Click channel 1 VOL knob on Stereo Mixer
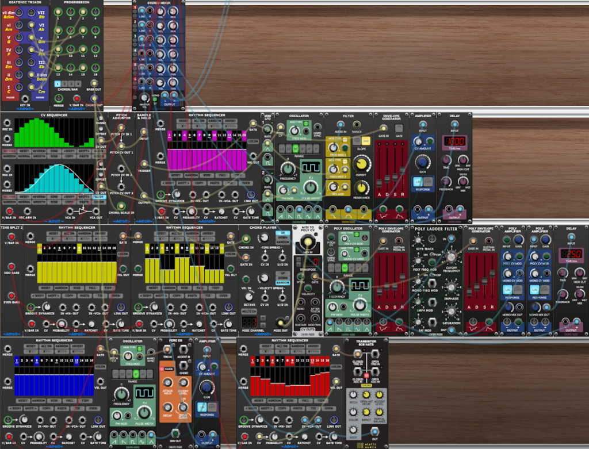 161,11
